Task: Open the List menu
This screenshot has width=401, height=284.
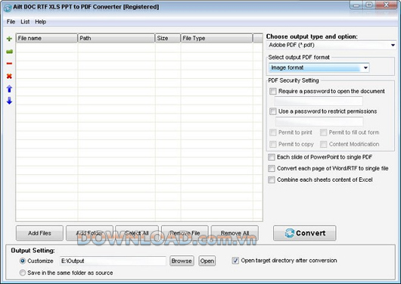Action: pos(25,22)
